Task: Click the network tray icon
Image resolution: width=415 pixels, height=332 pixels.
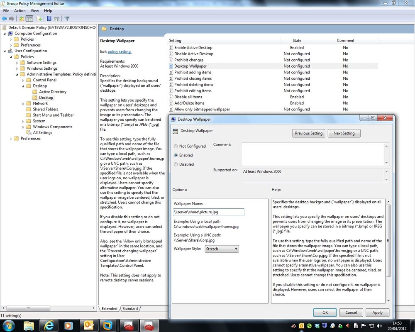Action: 371,326
